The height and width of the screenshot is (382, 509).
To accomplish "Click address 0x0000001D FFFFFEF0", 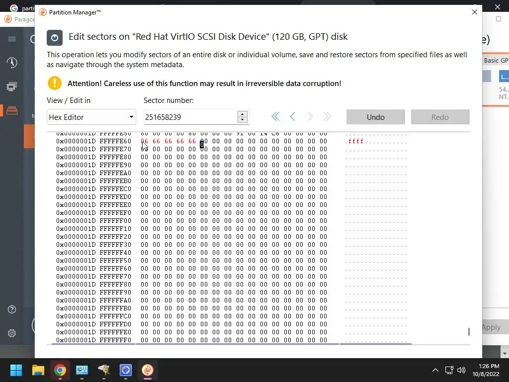I will click(93, 213).
